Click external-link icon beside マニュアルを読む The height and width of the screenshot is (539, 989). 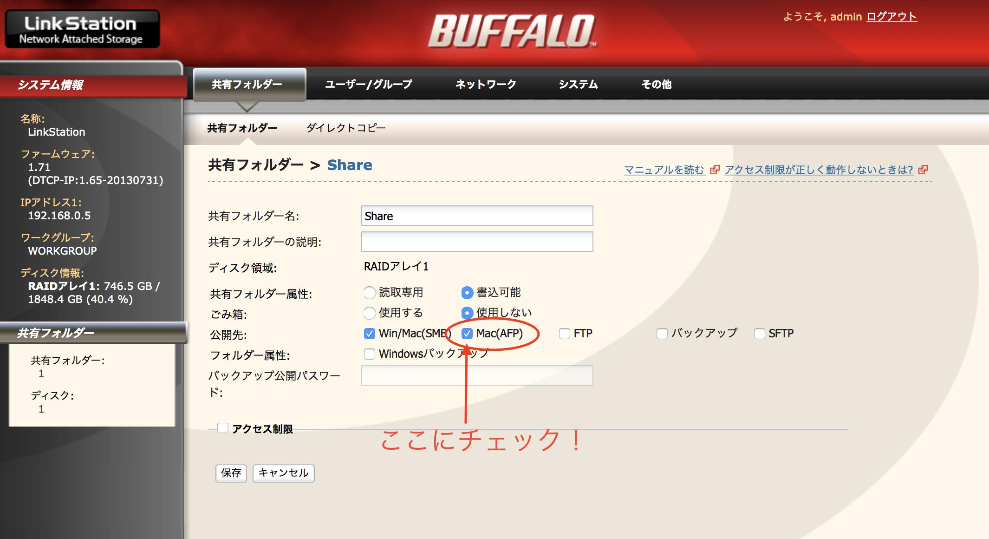click(x=715, y=170)
